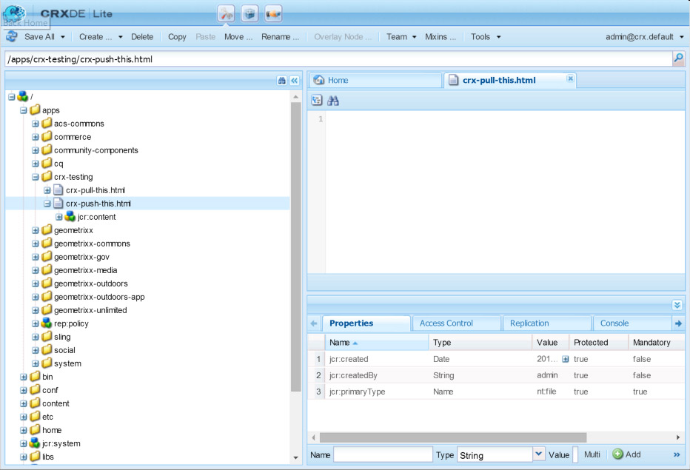The image size is (690, 470).
Task: Select the crx-pull-this.html editor tab
Action: click(x=509, y=80)
